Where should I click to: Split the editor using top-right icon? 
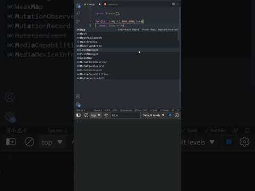pos(173,4)
